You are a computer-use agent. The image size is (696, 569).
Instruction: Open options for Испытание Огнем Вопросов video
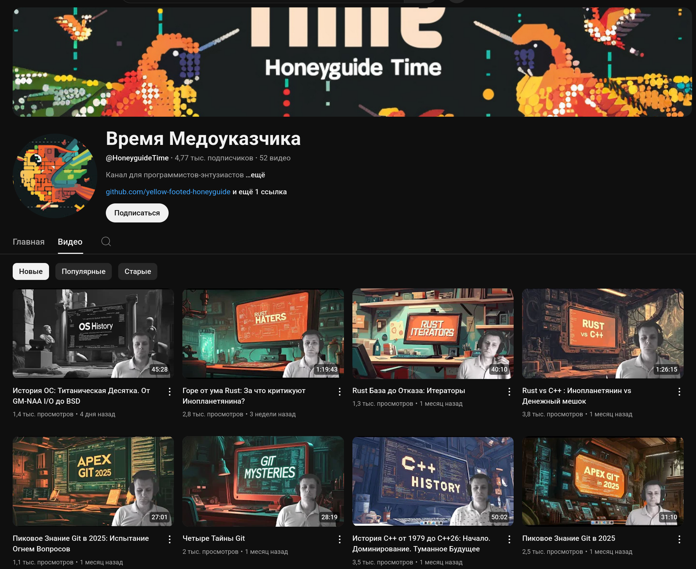(x=170, y=539)
